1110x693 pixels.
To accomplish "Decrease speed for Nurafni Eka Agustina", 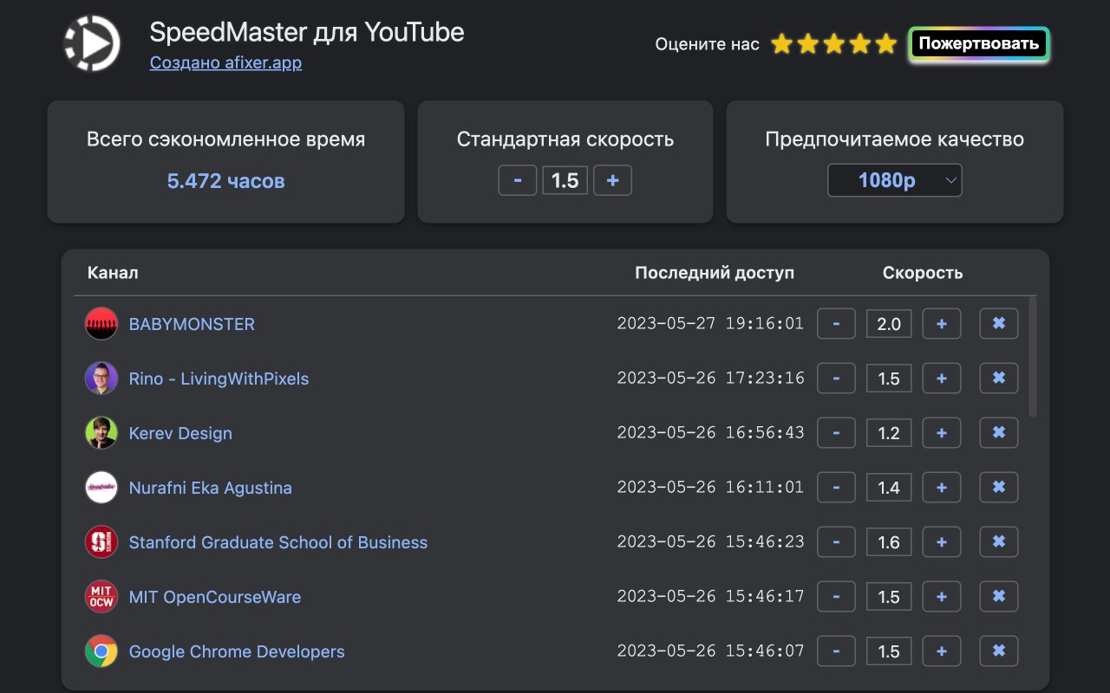I will [x=836, y=488].
